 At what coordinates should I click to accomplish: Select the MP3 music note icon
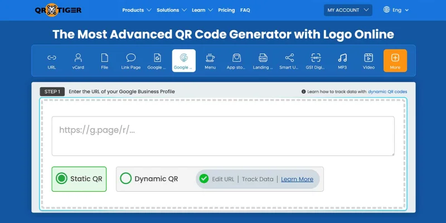[x=342, y=61]
